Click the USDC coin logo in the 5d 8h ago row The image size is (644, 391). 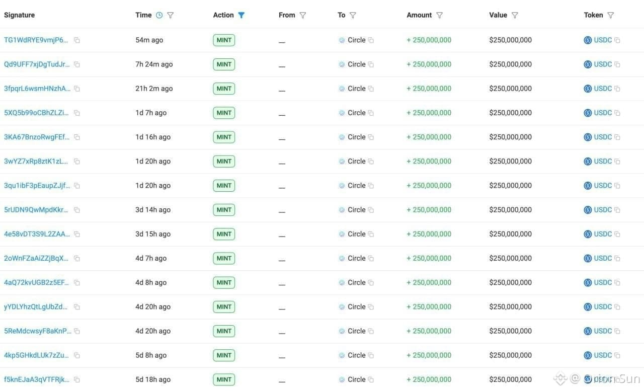point(588,355)
